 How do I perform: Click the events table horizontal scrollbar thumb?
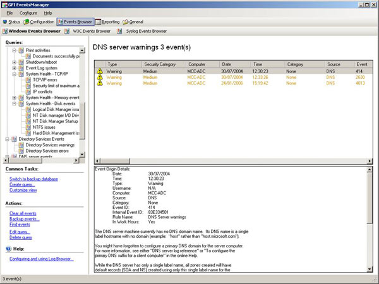click(x=116, y=161)
